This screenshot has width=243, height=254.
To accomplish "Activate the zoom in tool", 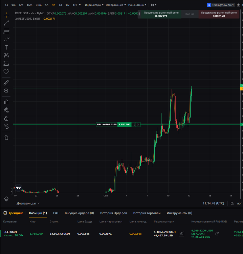I will pyautogui.click(x=6, y=91).
